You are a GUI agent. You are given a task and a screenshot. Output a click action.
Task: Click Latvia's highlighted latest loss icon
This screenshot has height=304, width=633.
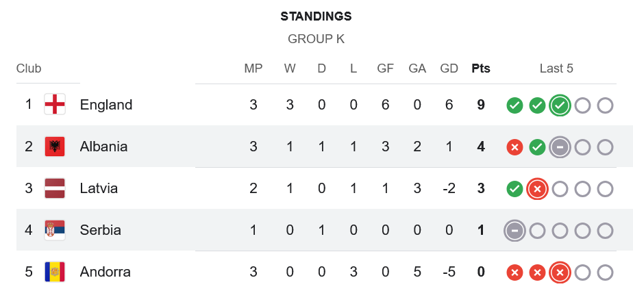(x=537, y=189)
